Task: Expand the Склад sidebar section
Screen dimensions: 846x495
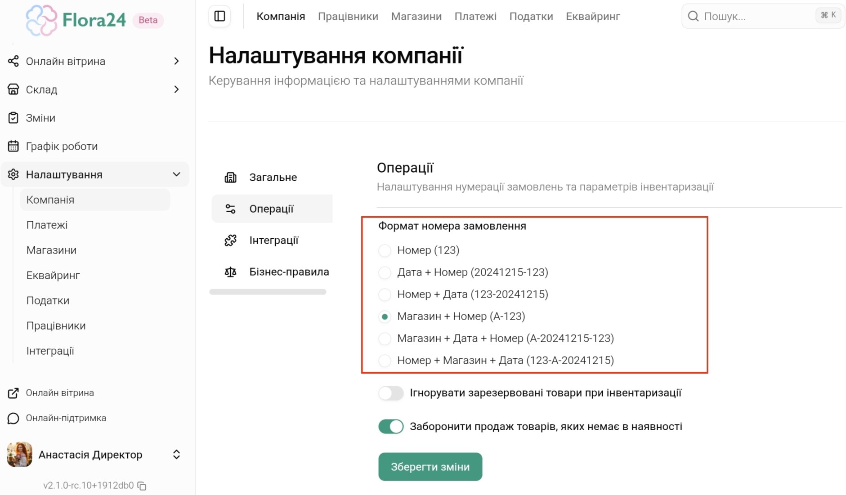Action: (x=176, y=89)
